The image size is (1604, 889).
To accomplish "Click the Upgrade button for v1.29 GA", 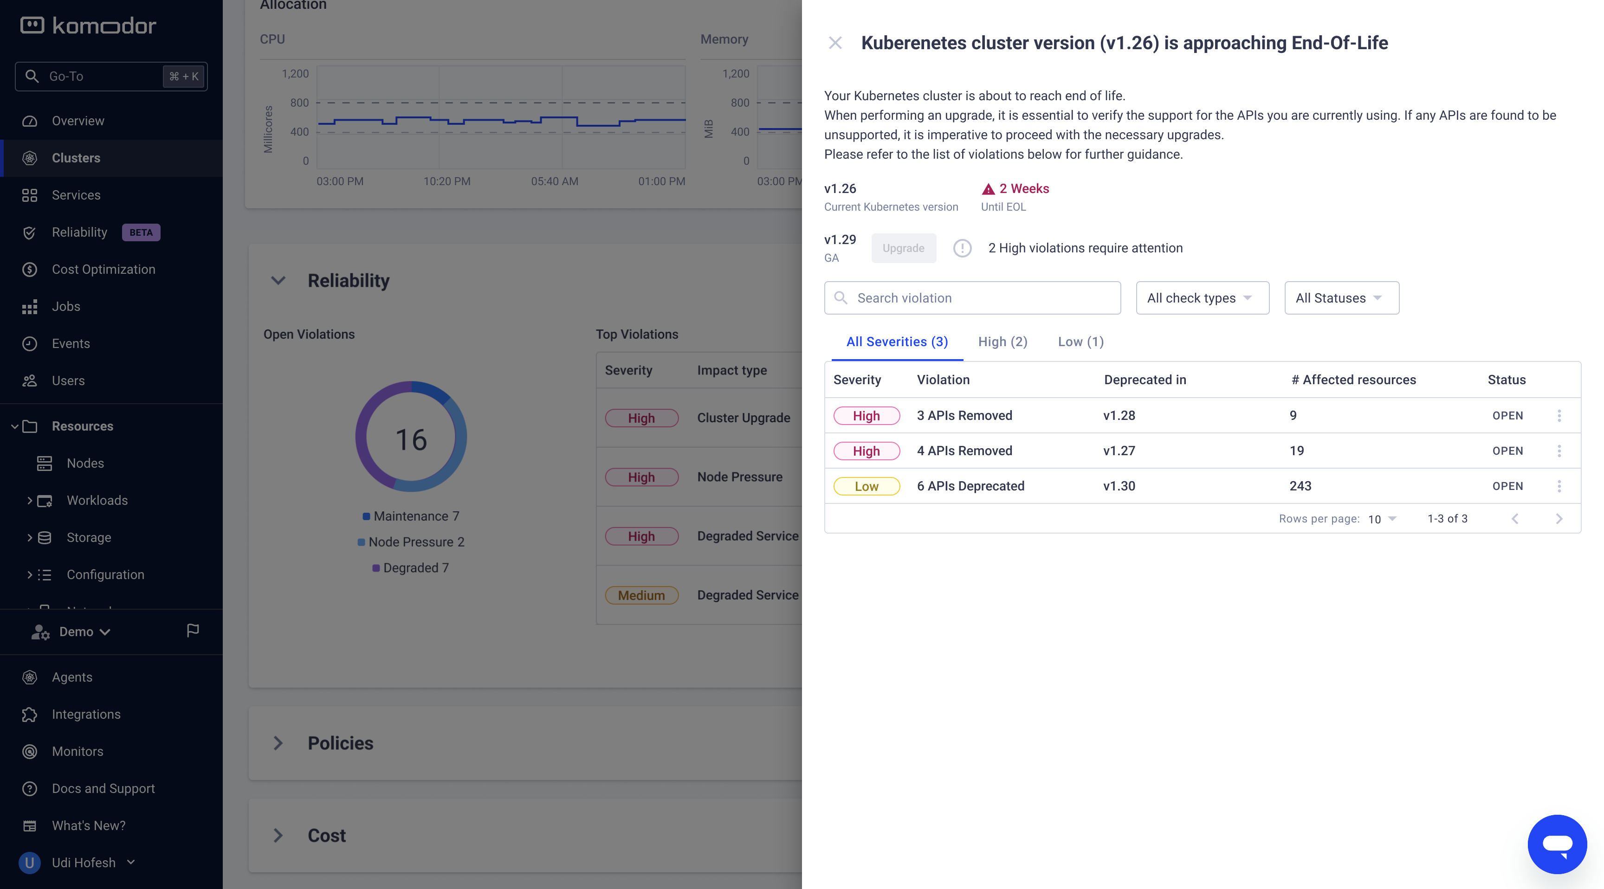I will pos(903,247).
